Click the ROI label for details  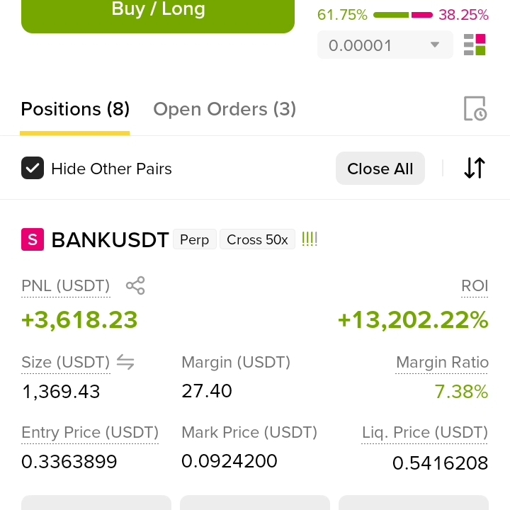coord(475,286)
